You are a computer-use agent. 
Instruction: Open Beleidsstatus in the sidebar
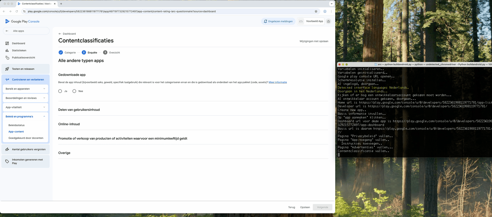tap(16, 125)
